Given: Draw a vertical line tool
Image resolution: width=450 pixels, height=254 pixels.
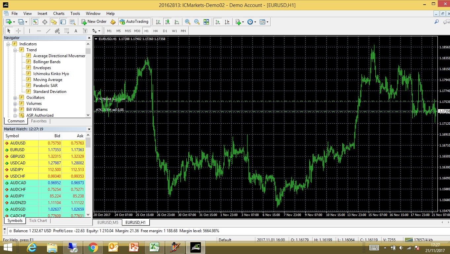Looking at the screenshot, I should coord(29,31).
